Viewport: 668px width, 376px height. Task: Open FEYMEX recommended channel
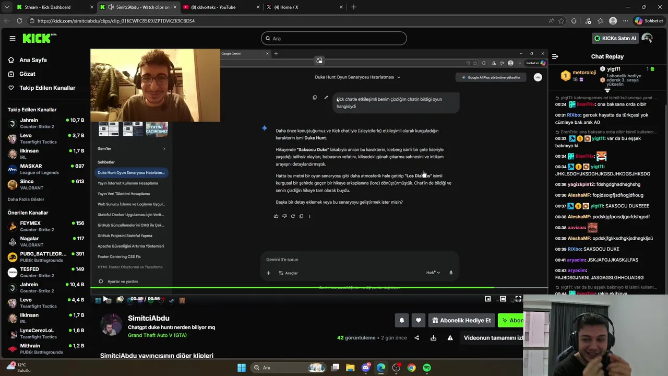(45, 226)
